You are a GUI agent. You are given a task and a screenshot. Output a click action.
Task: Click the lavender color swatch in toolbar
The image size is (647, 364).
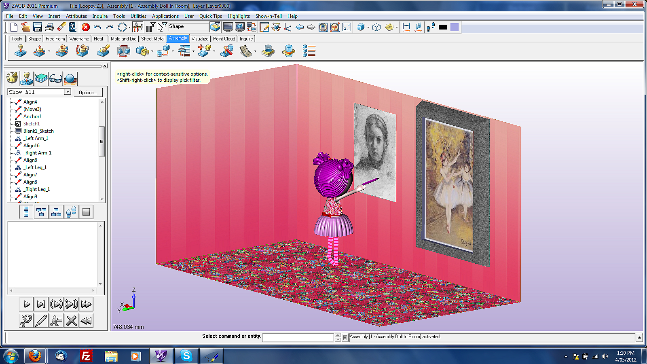point(455,27)
